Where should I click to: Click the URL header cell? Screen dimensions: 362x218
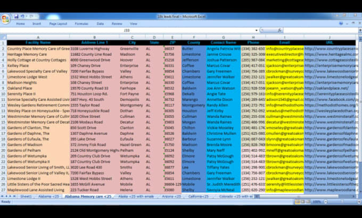(x=330, y=42)
